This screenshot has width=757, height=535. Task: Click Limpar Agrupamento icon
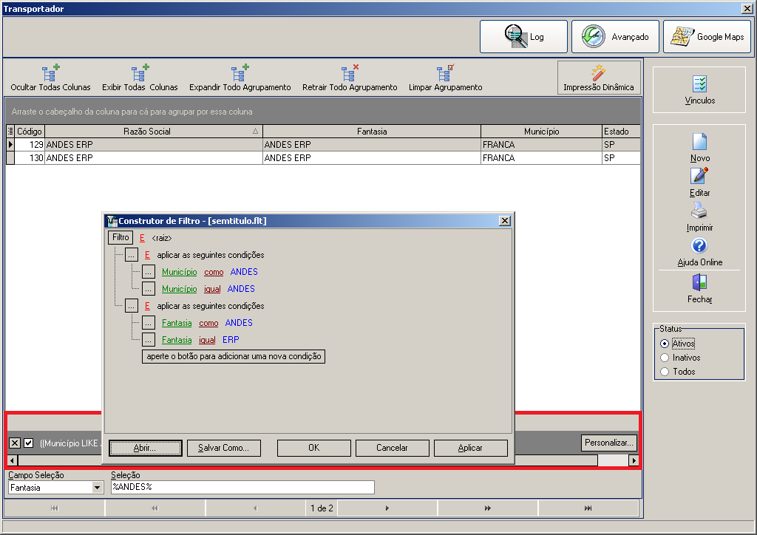pyautogui.click(x=445, y=73)
